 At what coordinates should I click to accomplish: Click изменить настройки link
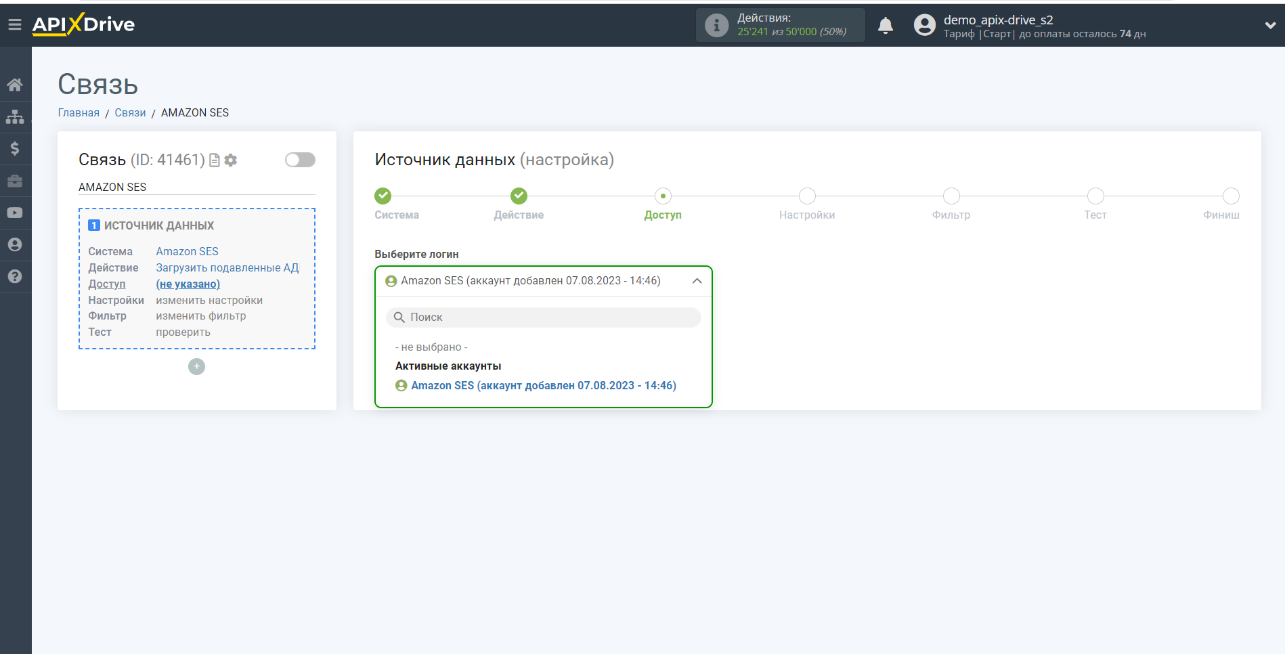point(209,300)
